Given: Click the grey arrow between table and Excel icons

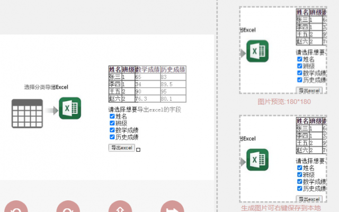Looking at the screenshot, I should coord(52,111).
